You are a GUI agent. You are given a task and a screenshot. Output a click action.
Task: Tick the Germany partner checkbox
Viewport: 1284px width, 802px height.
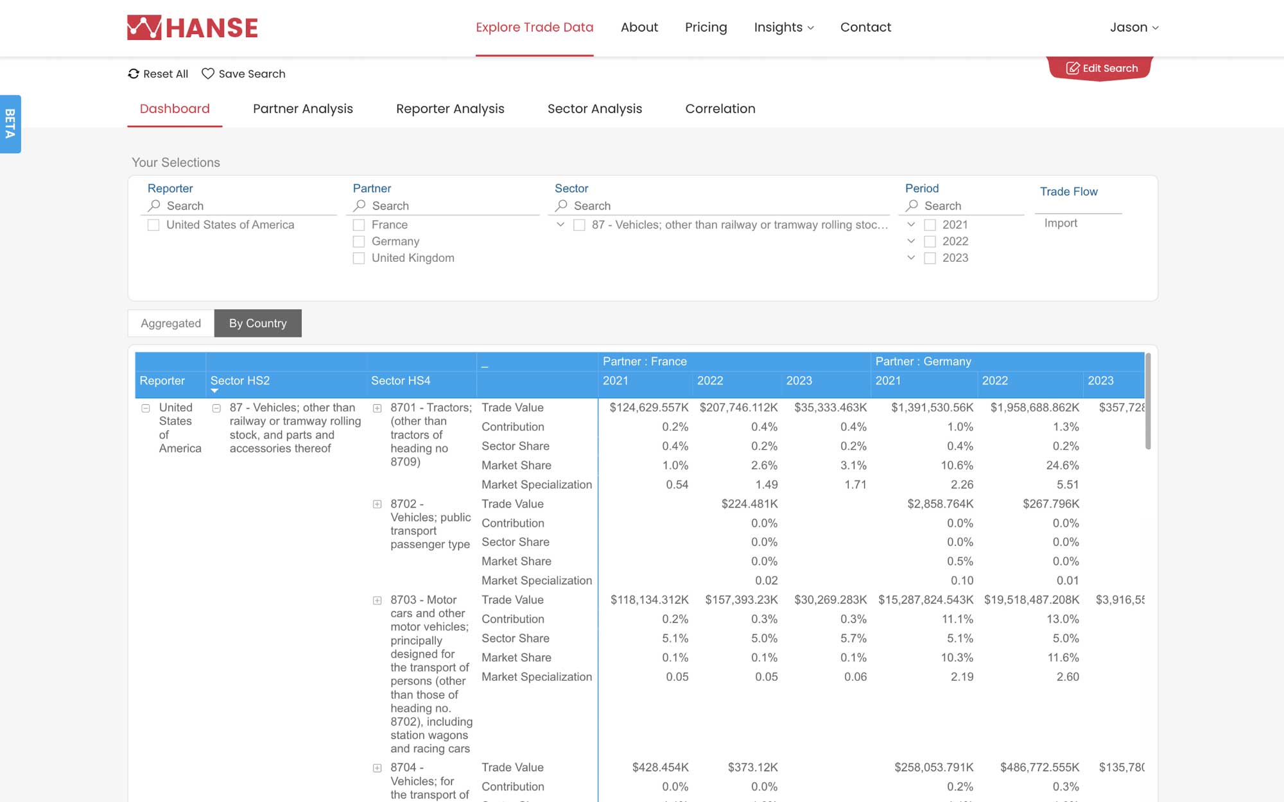pos(359,242)
